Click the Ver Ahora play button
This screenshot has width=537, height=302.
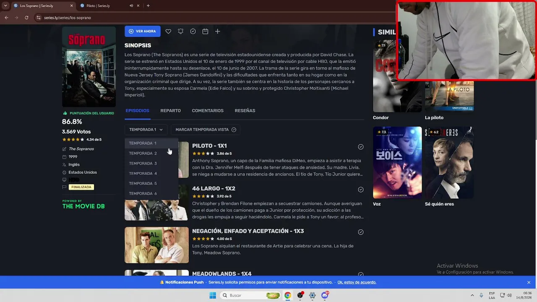(142, 31)
